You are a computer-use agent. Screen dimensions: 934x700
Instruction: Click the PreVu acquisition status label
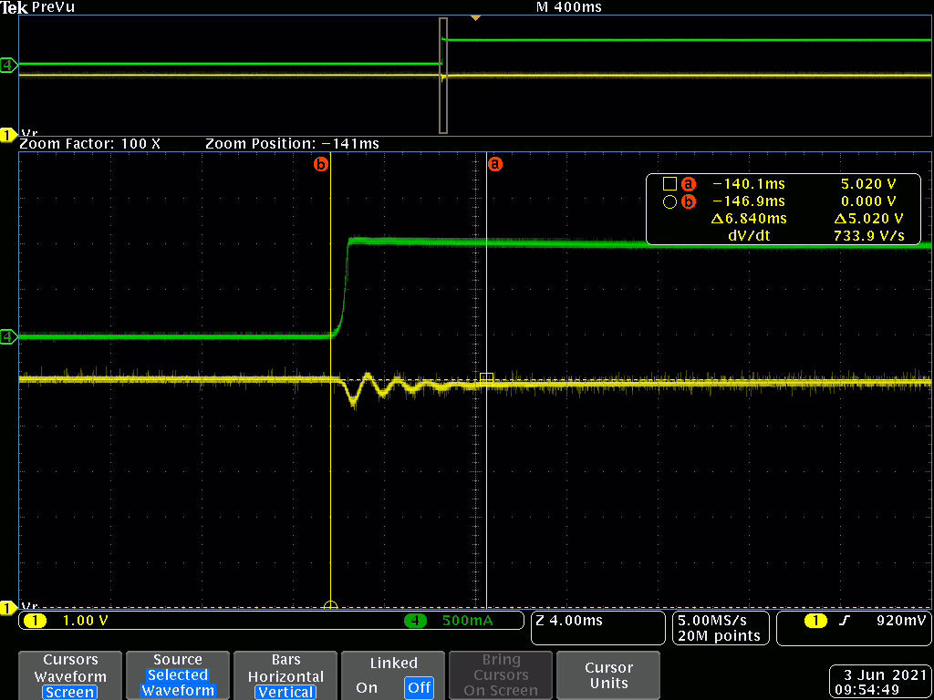[x=54, y=7]
